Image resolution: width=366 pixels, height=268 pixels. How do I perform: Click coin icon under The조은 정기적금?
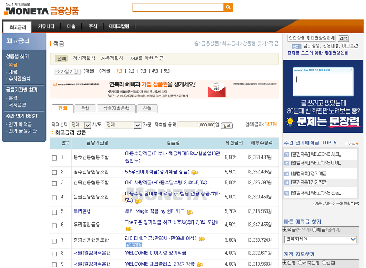[x=129, y=229]
